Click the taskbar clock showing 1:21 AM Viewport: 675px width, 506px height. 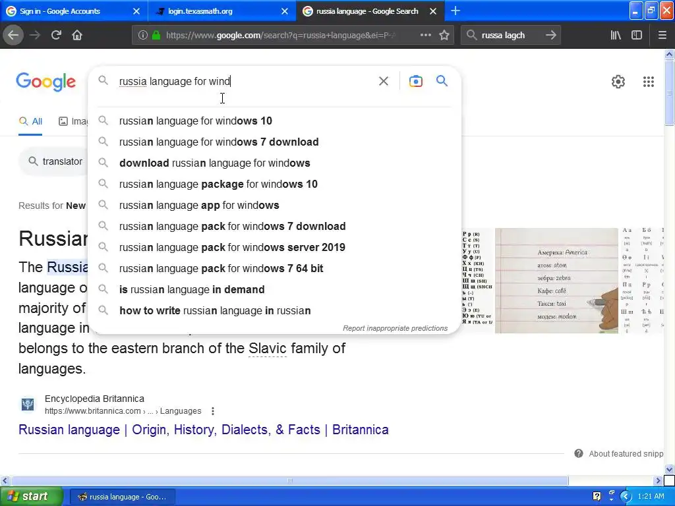click(x=651, y=497)
